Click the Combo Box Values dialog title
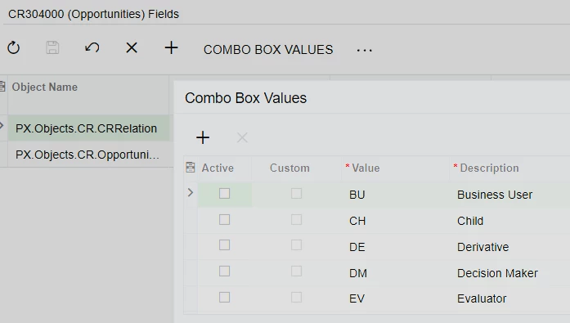The width and height of the screenshot is (570, 323). 245,98
